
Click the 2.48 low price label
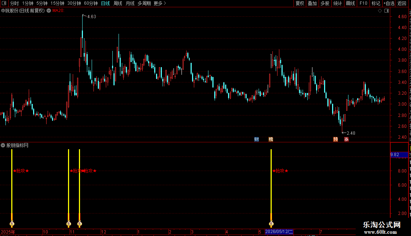(351, 133)
